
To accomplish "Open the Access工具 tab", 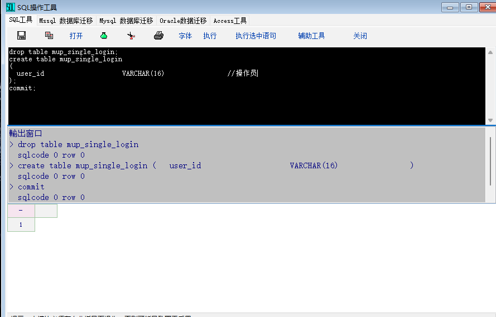I will (x=230, y=21).
